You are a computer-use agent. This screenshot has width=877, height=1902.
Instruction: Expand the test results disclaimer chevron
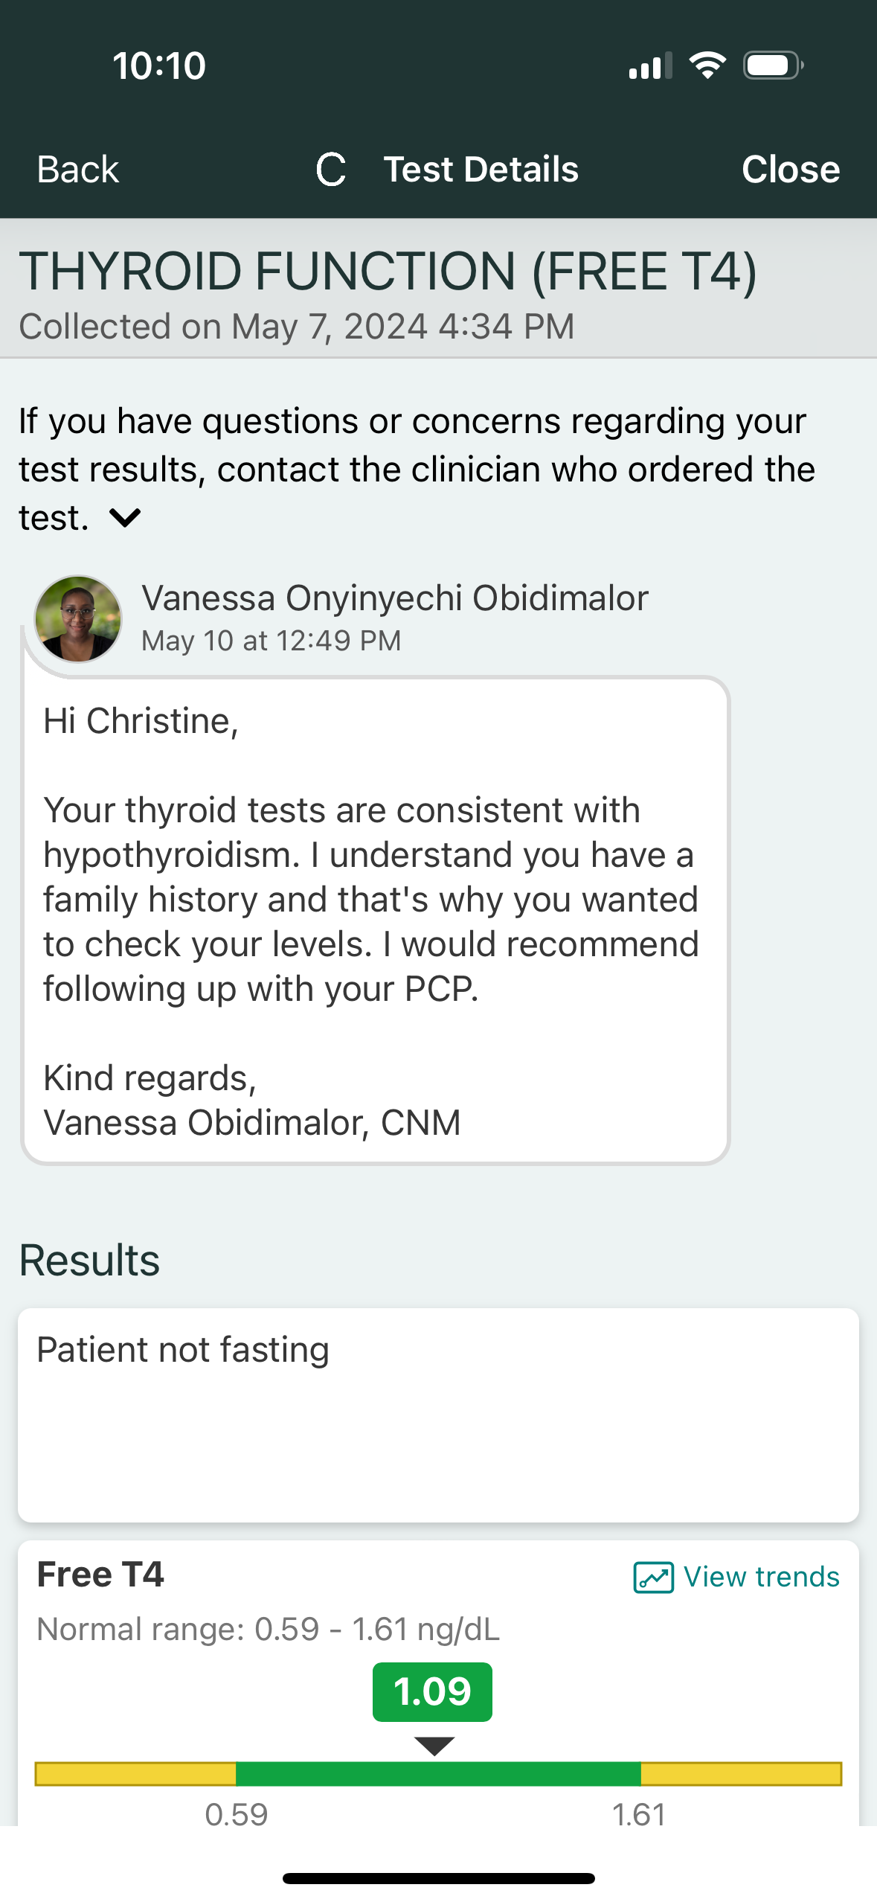tap(125, 517)
